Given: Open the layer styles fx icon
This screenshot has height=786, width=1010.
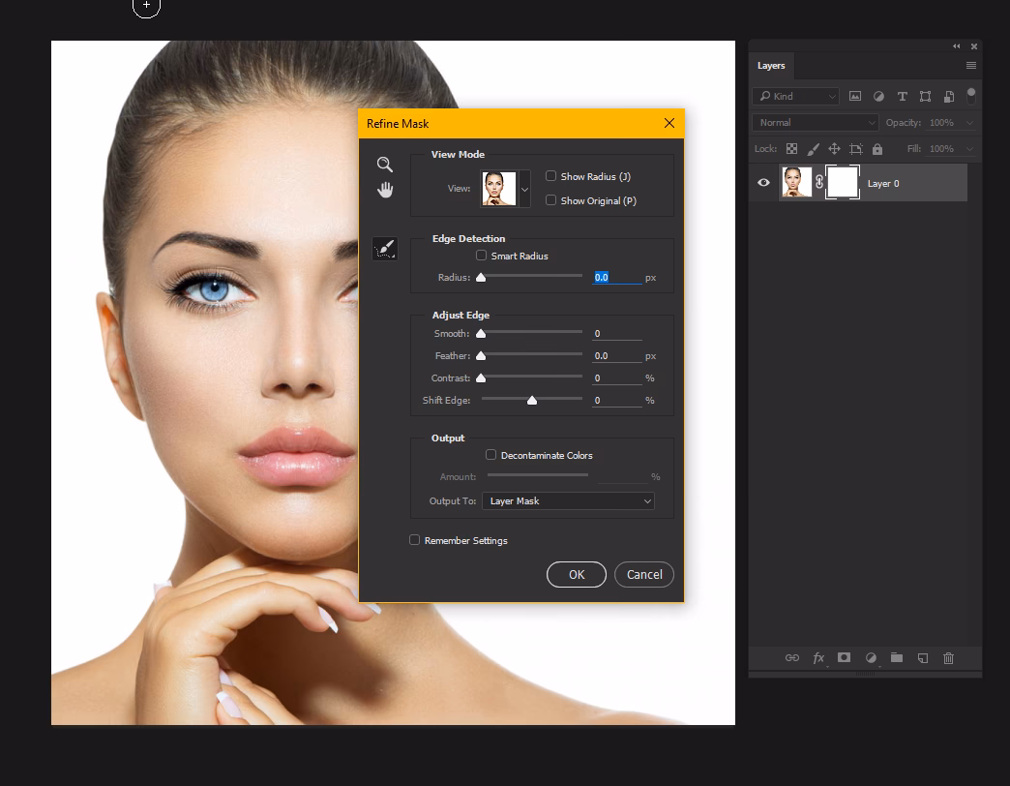Looking at the screenshot, I should pyautogui.click(x=817, y=657).
